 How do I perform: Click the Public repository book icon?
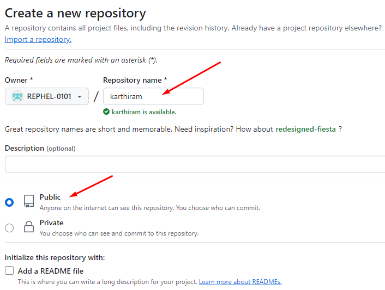click(29, 202)
